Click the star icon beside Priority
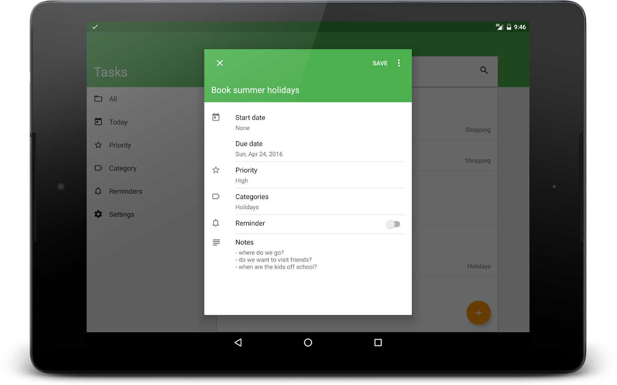The height and width of the screenshot is (385, 617). [x=216, y=170]
